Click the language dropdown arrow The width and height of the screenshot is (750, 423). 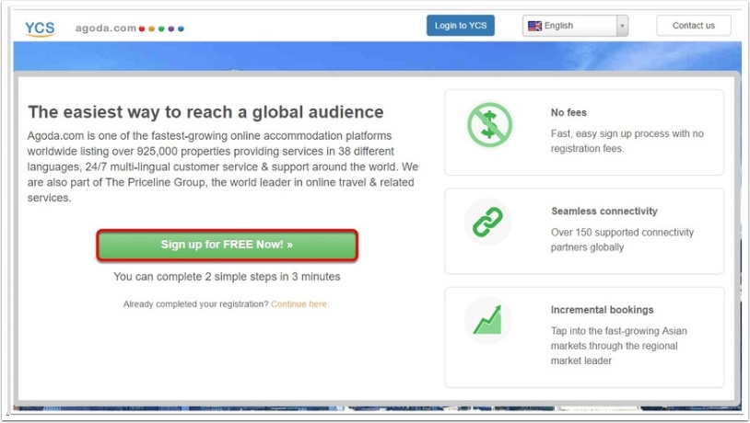click(x=622, y=26)
